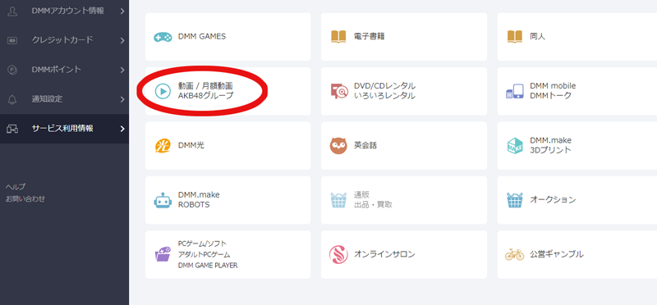
Task: Open クレジットカード sidebar menu
Action: (x=65, y=40)
